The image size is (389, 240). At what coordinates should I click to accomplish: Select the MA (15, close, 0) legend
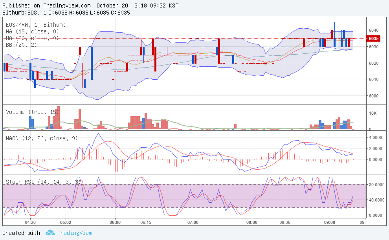pyautogui.click(x=32, y=31)
